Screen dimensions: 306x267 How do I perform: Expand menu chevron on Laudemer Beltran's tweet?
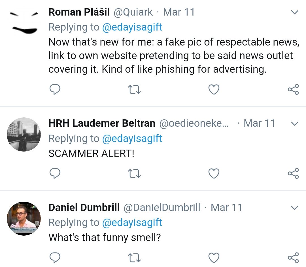pos(294,124)
